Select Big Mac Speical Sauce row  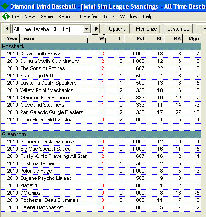(101, 149)
